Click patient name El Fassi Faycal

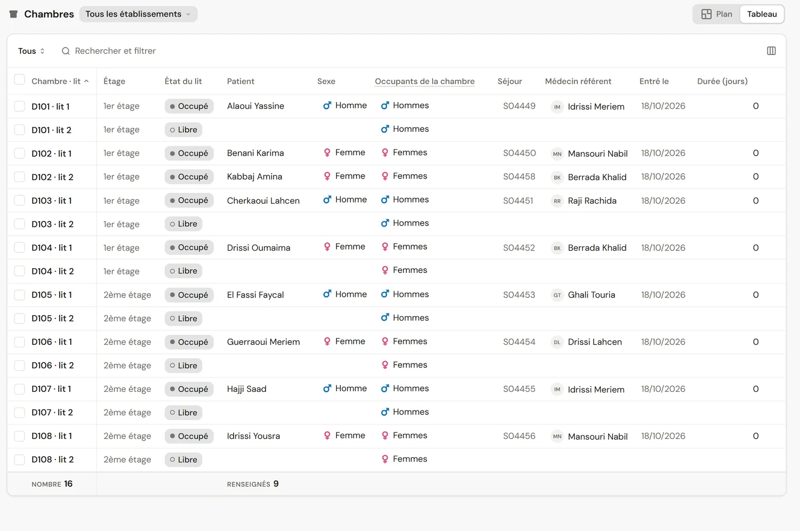coord(255,295)
